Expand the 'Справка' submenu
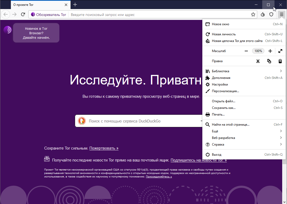The width and height of the screenshot is (287, 204). (x=244, y=144)
